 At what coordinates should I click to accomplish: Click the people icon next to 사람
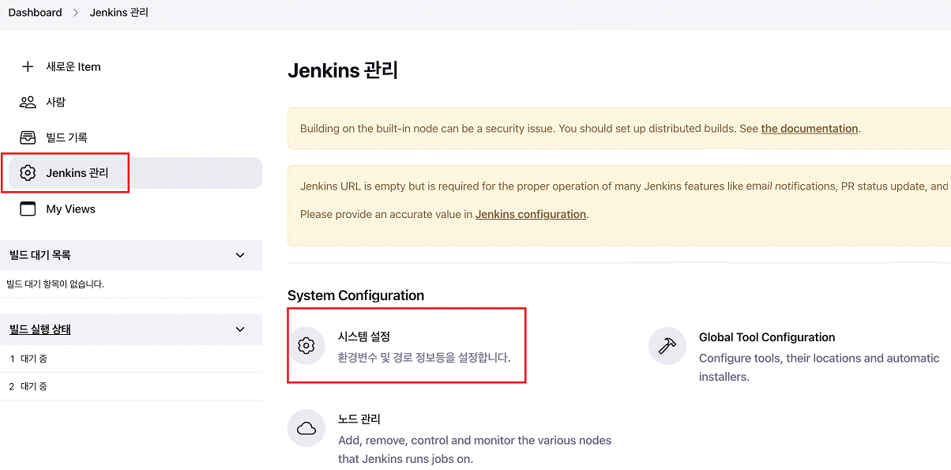[28, 102]
